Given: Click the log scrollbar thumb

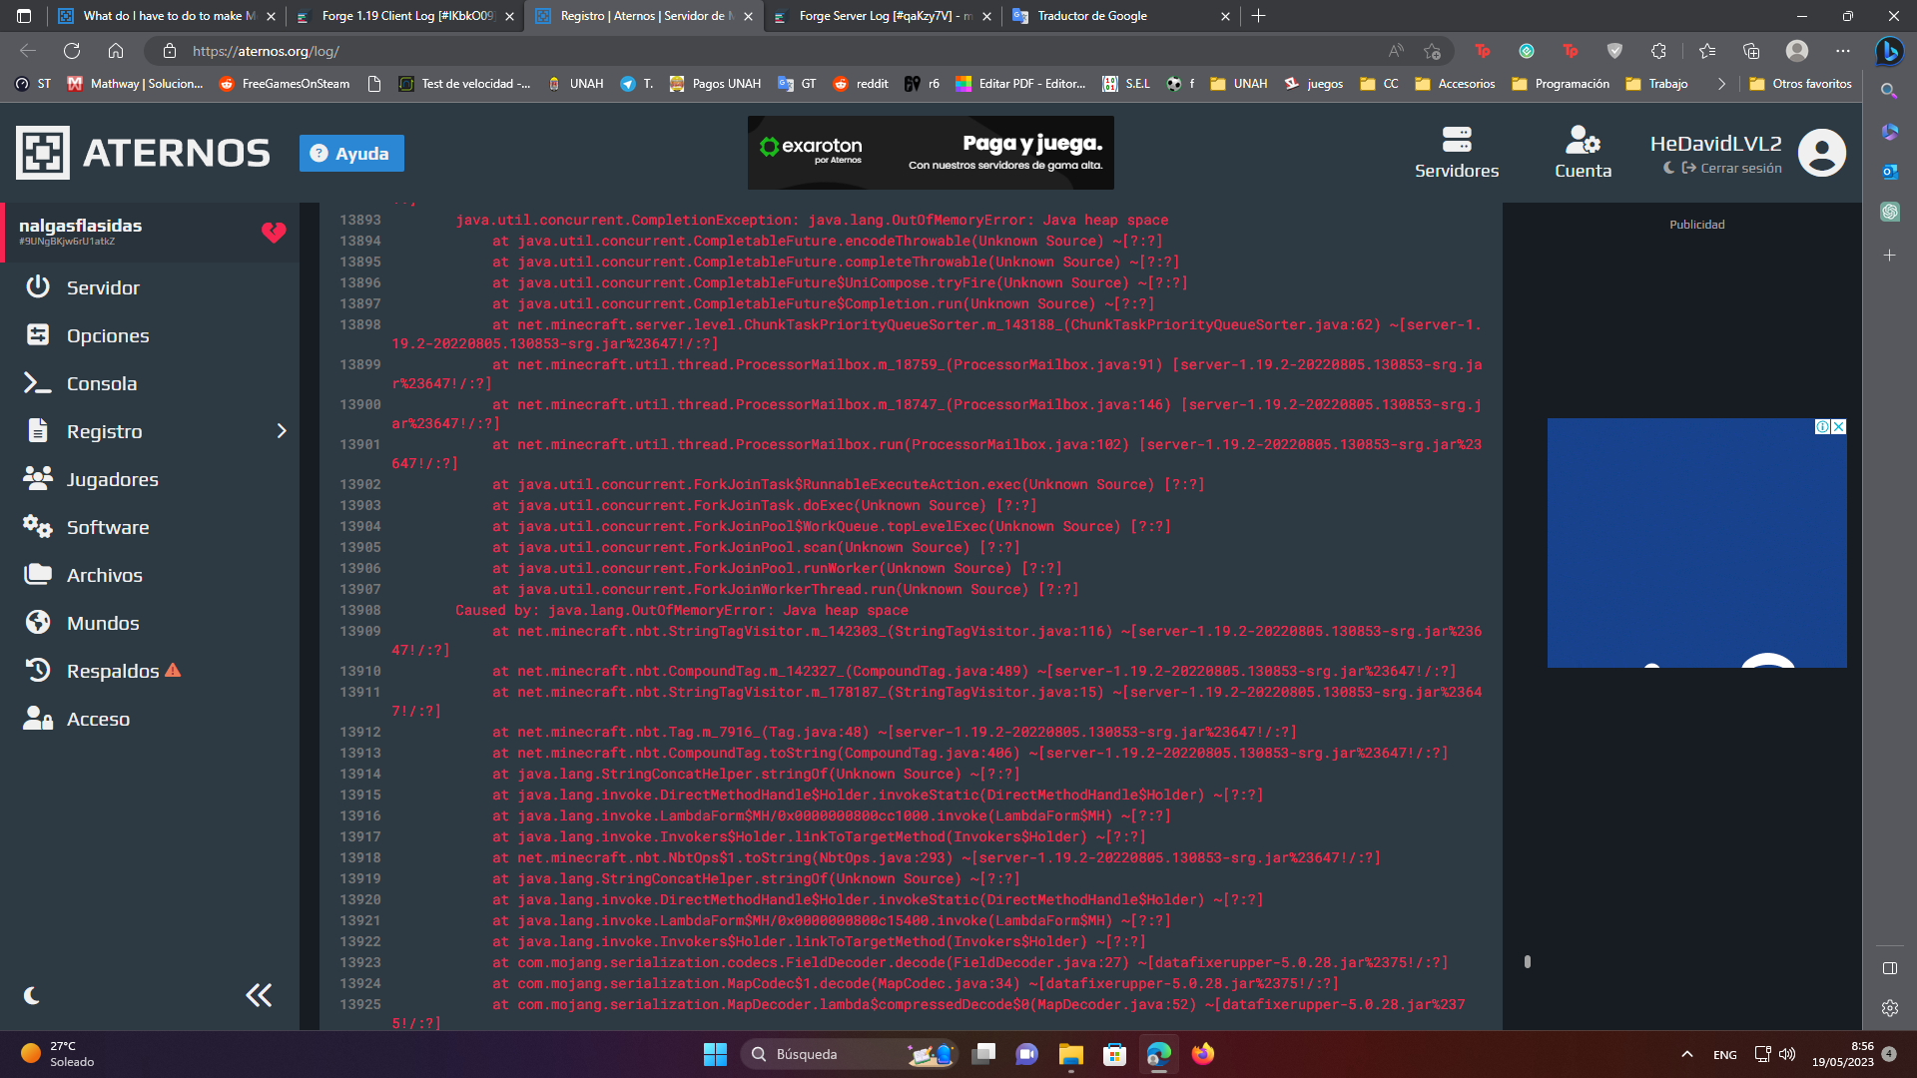Looking at the screenshot, I should tap(1527, 961).
